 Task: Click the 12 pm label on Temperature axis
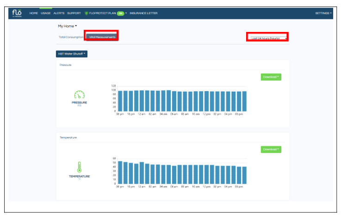pyautogui.click(x=207, y=187)
